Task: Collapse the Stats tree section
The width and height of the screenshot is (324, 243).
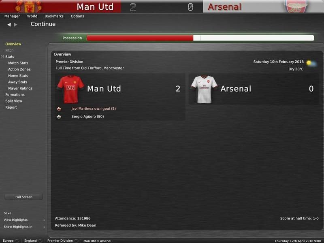Action: tap(2, 57)
